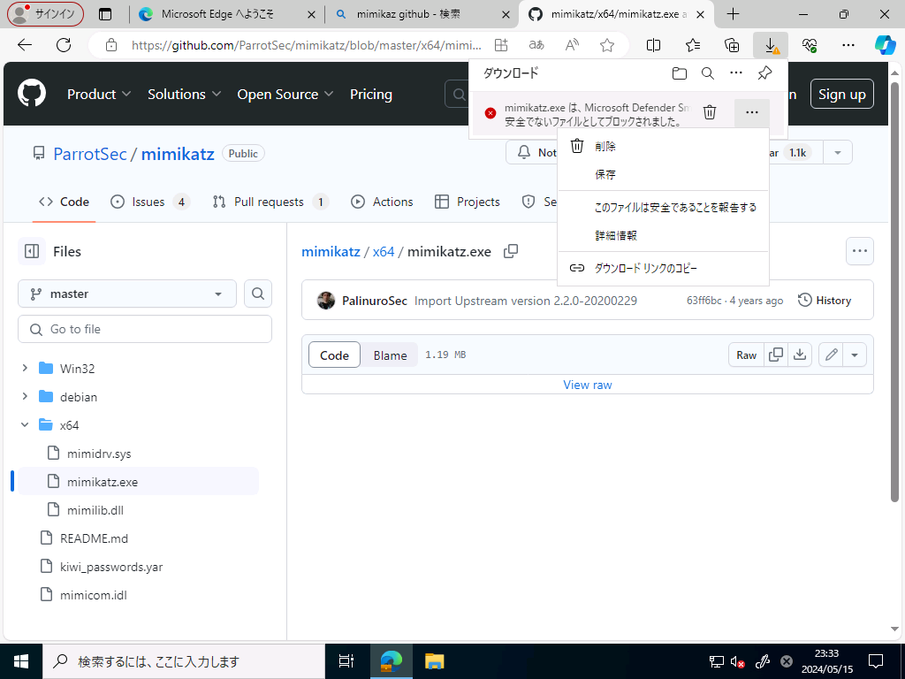Expand the Product menu

click(x=99, y=94)
